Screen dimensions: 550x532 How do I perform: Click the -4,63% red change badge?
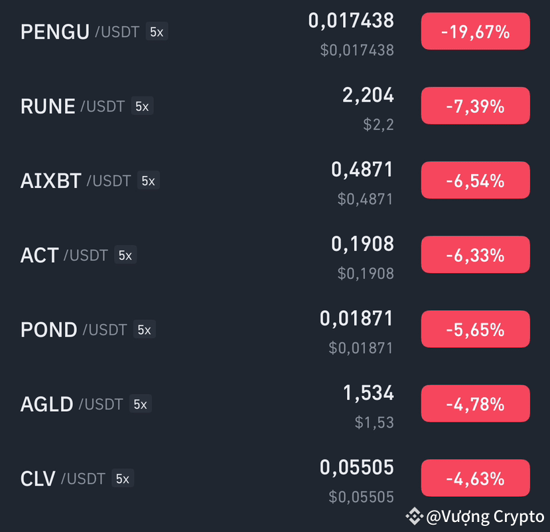(x=475, y=478)
